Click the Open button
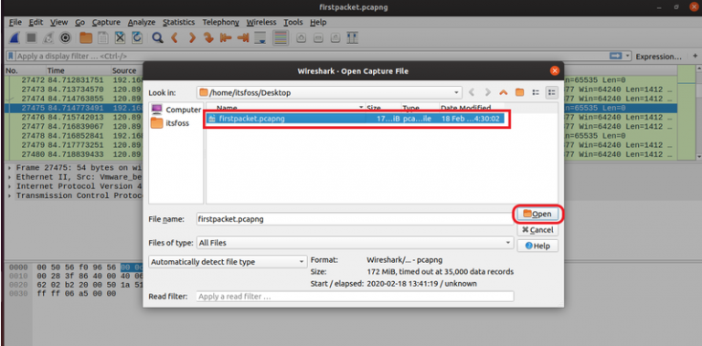The height and width of the screenshot is (346, 702). [537, 215]
